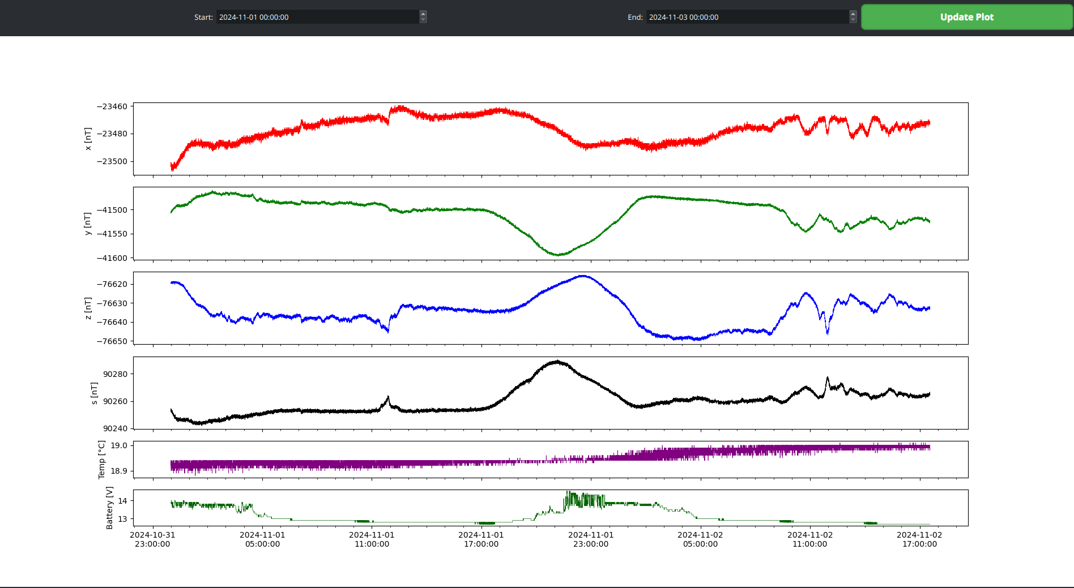
Task: Click the '2024-11-01 11:00:00' time label
Action: click(372, 539)
